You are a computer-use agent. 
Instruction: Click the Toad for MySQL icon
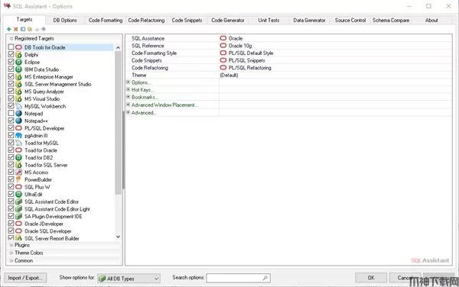click(x=18, y=143)
